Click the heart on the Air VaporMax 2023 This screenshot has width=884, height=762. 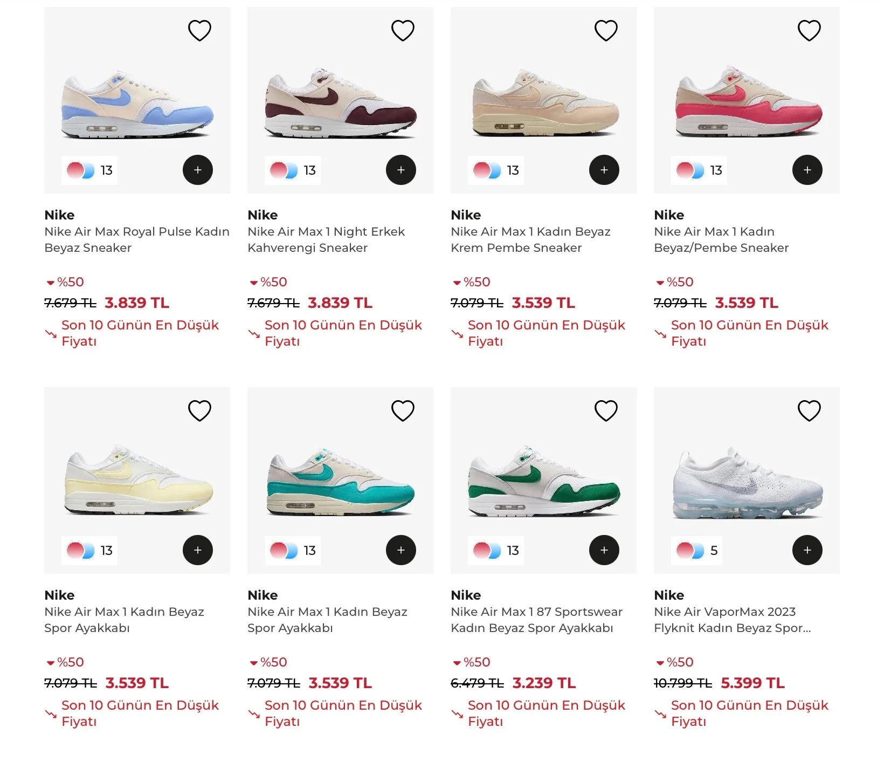809,410
